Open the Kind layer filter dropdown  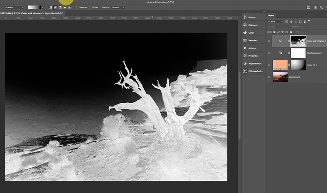tap(276, 22)
